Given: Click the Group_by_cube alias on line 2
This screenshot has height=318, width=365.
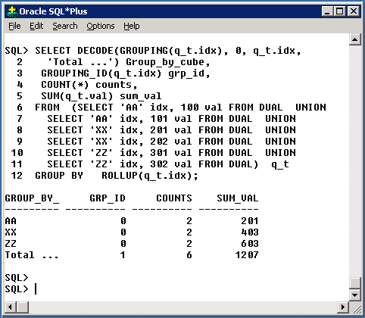Looking at the screenshot, I should pyautogui.click(x=165, y=62).
